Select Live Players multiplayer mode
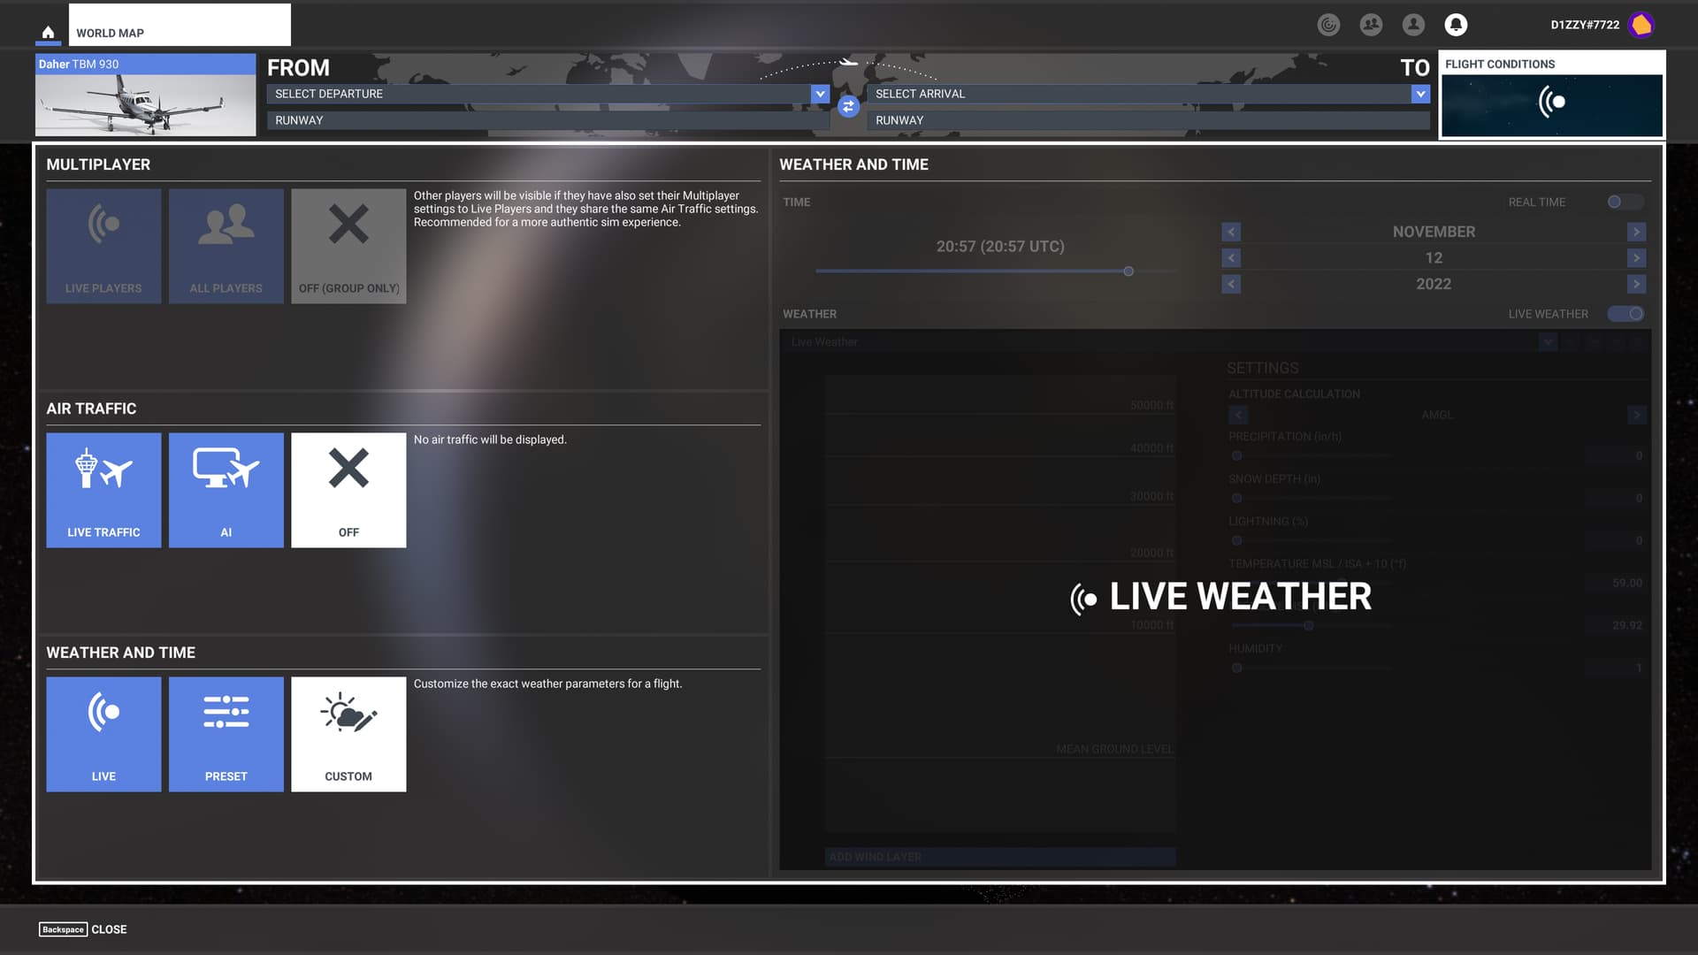 [103, 246]
